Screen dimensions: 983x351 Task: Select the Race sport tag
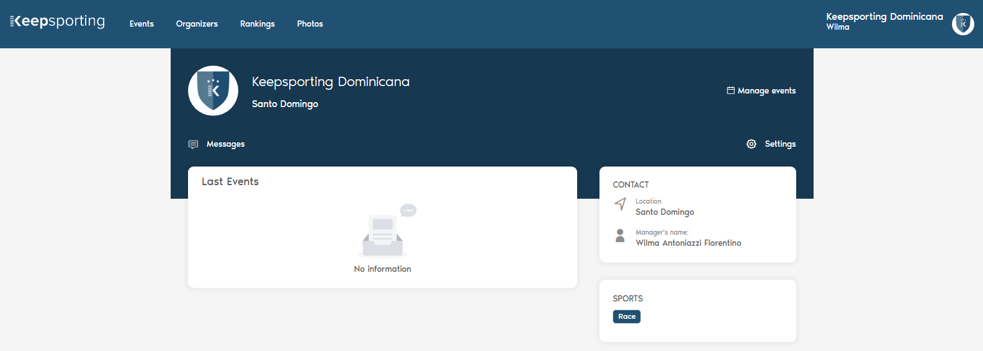(627, 316)
